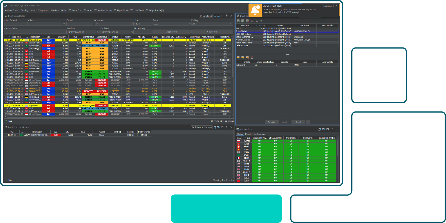The height and width of the screenshot is (223, 446).
Task: Click the first view icon after Unfiltered
Action: (215, 16)
